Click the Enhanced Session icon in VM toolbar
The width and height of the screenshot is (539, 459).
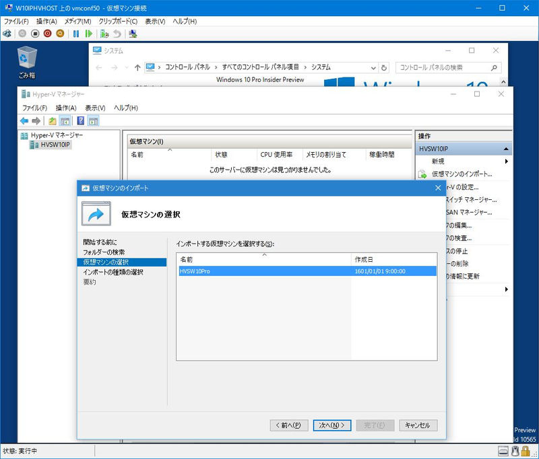[x=133, y=34]
